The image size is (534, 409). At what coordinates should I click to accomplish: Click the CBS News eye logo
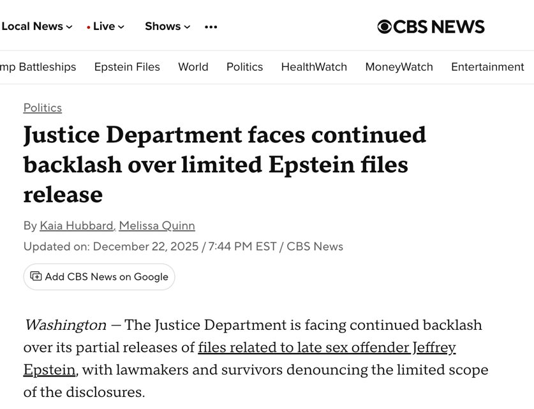tap(384, 27)
